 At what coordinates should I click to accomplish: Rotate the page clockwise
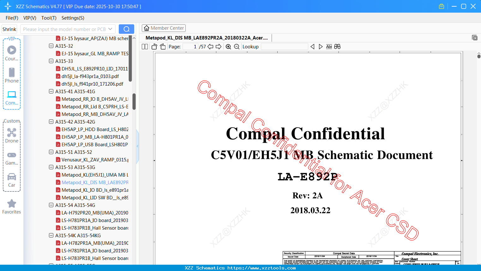163,47
